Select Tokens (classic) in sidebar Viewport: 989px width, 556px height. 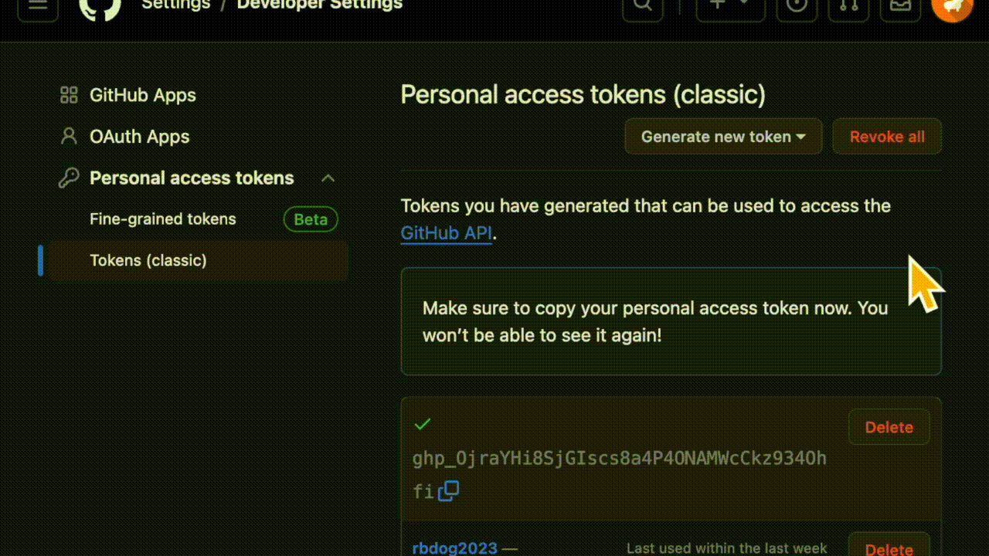coord(148,260)
